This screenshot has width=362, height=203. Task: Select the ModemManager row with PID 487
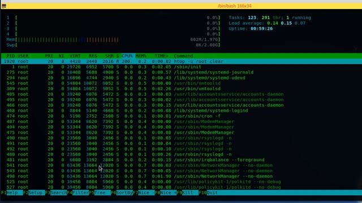[x=181, y=122]
